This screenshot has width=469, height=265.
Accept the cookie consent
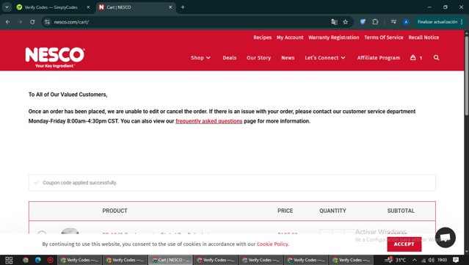(404, 244)
